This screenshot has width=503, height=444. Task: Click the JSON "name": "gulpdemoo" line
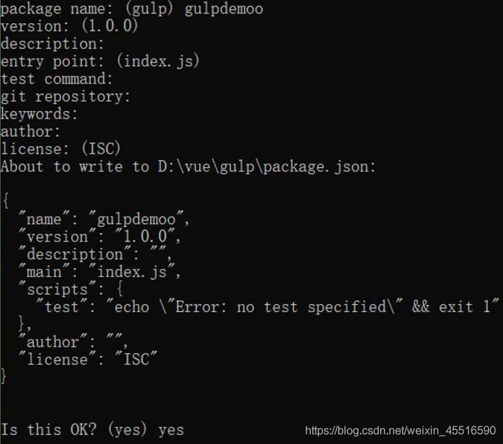(105, 219)
